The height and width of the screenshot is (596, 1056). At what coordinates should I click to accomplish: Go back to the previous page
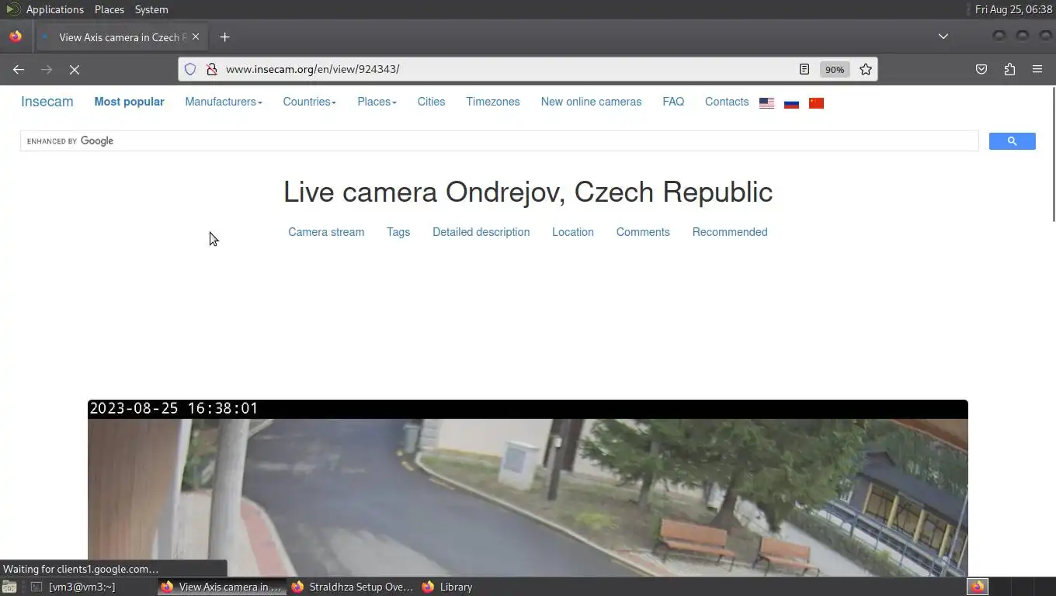click(x=19, y=69)
